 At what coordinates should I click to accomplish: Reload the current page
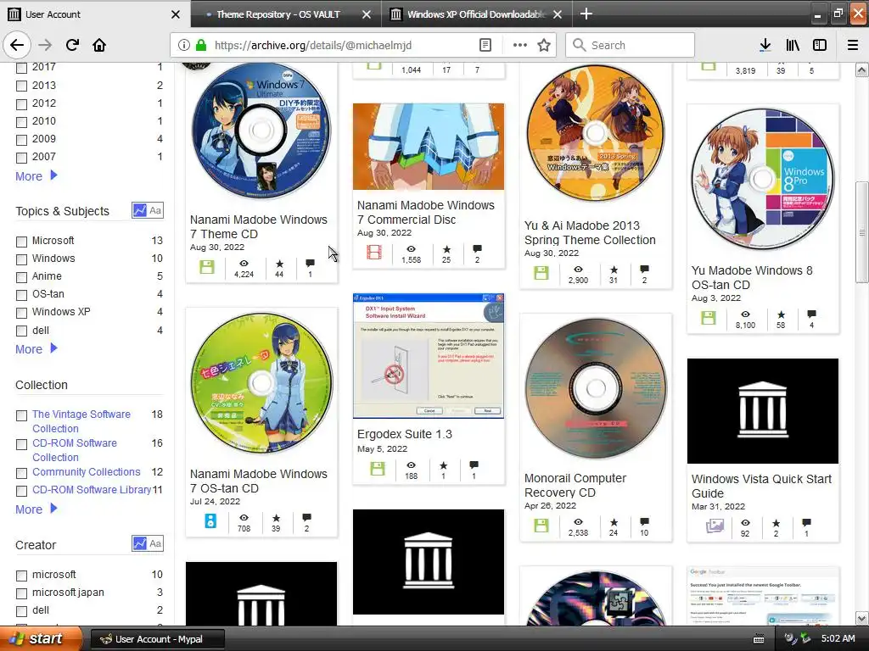tap(72, 45)
